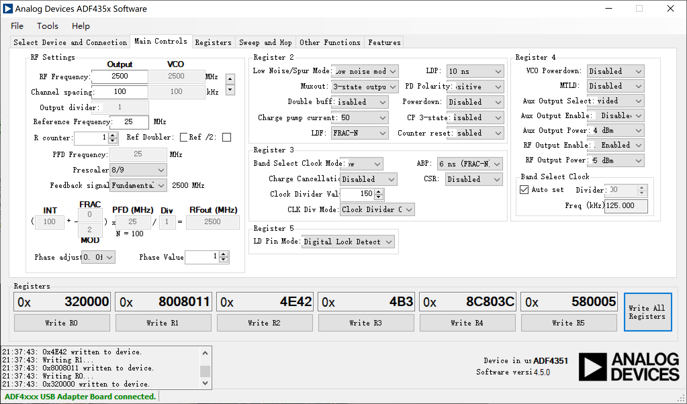Switch to the Sweep and Hop tab
Image resolution: width=687 pixels, height=404 pixels.
click(x=265, y=43)
